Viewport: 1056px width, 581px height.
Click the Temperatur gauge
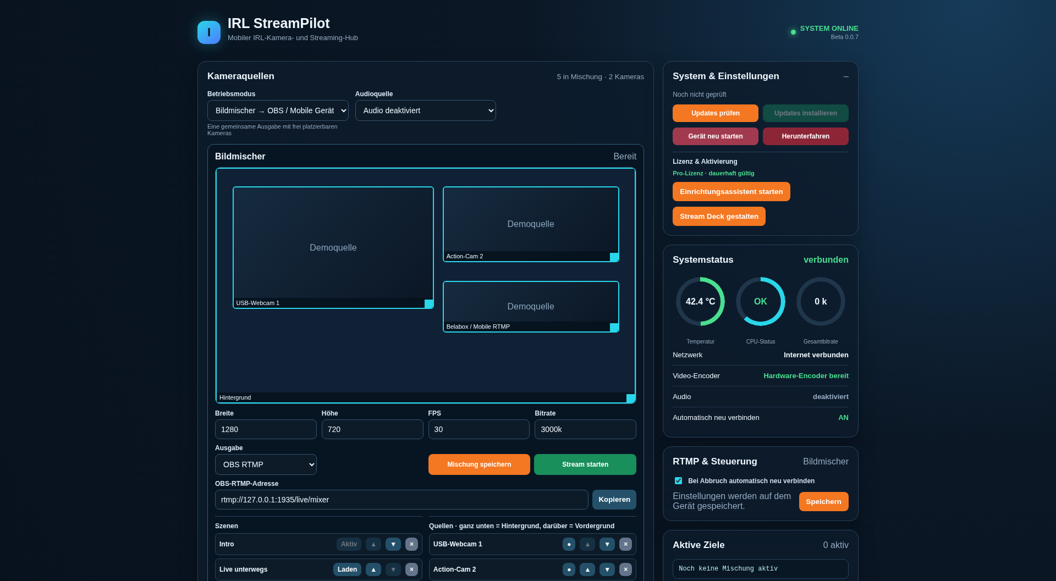(700, 301)
